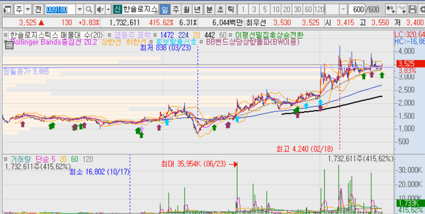Toggle the BB밴드상단상향돌파 indicator square
Image resolution: width=425 pixels, height=214 pixels.
tap(201, 42)
